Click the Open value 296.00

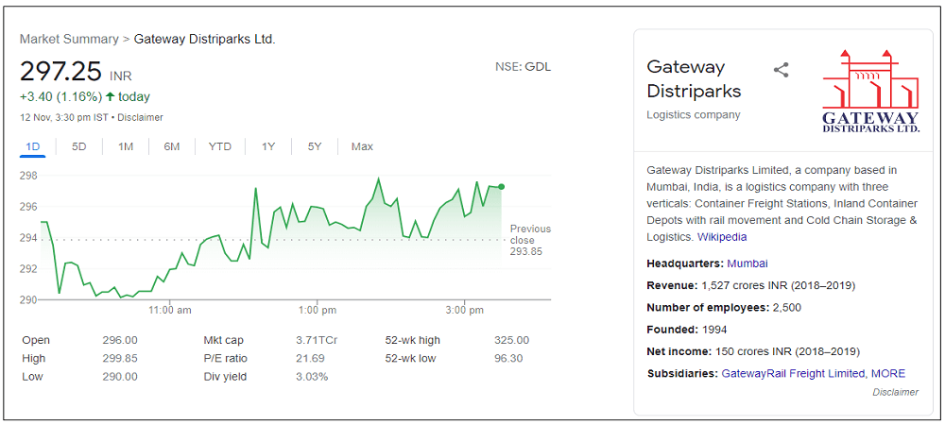[120, 340]
